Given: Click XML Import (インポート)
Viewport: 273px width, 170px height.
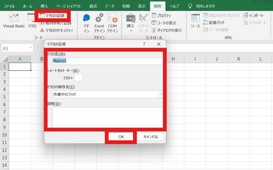Looking at the screenshot, I should click(x=254, y=16).
